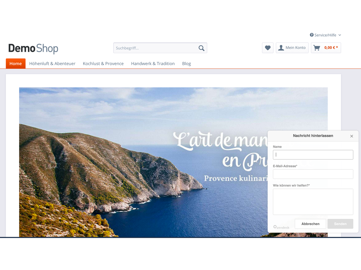Open the wishlist heart icon

pos(268,48)
